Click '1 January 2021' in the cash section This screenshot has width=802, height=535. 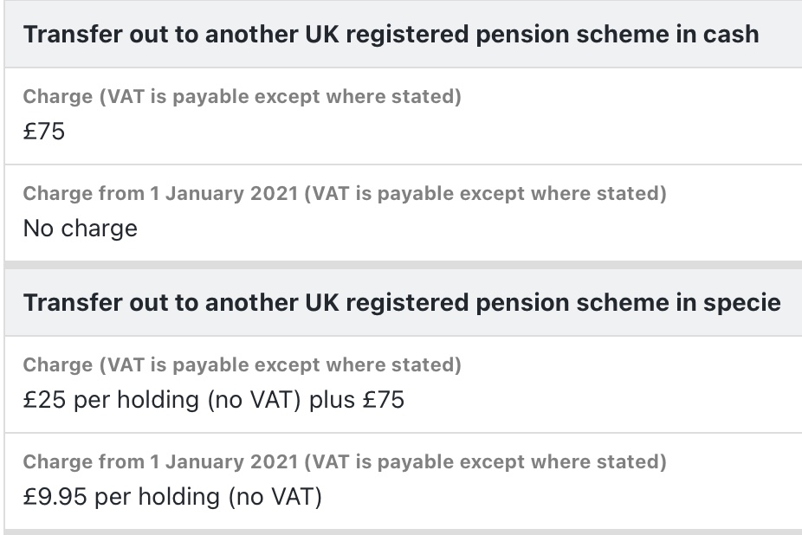[x=224, y=194]
